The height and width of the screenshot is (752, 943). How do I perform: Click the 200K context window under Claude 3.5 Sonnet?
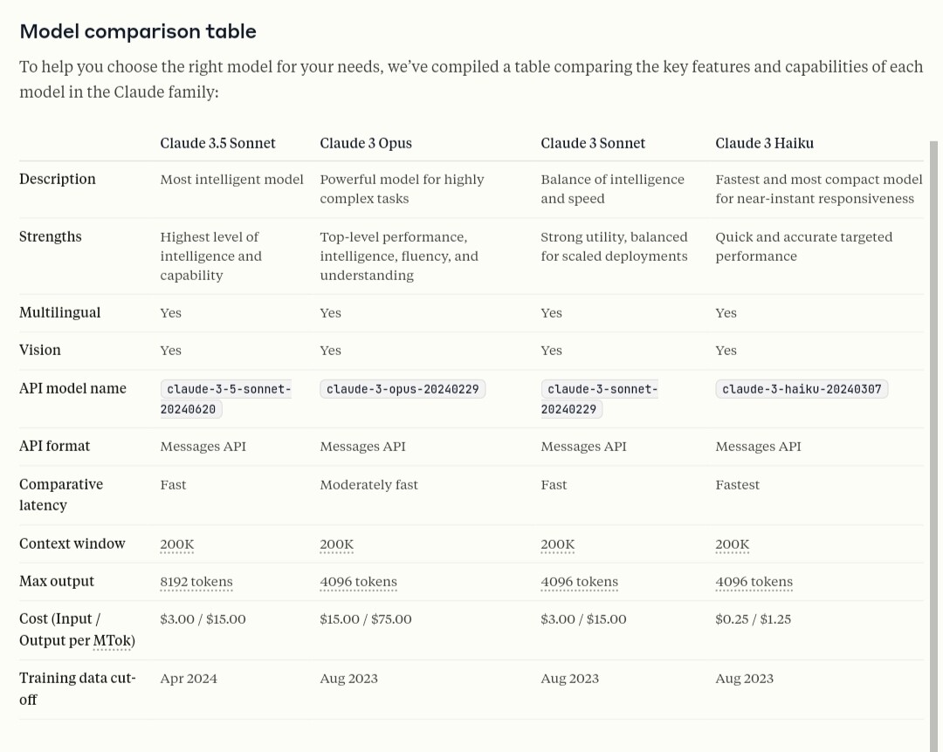[x=176, y=544]
